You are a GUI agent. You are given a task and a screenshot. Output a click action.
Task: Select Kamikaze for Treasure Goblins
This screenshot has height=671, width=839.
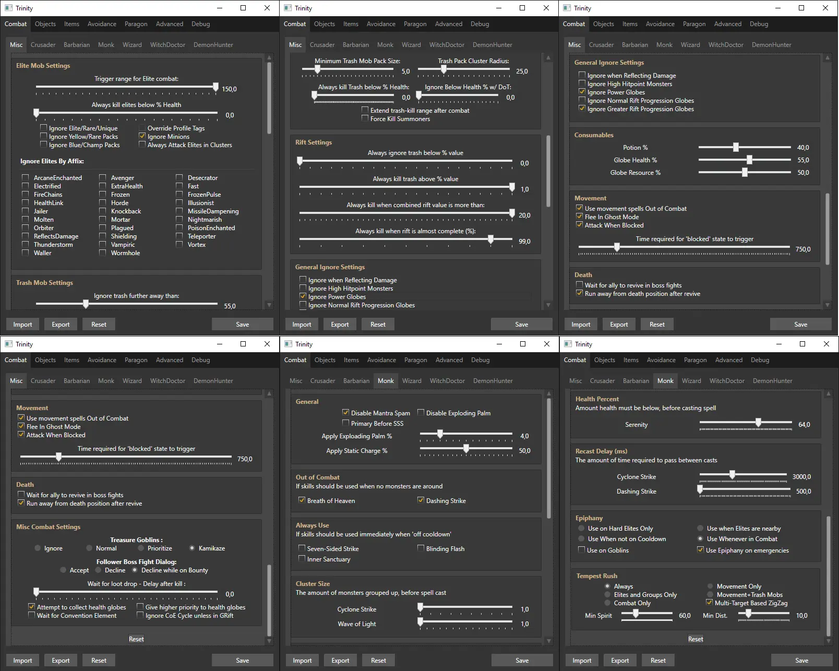pyautogui.click(x=193, y=548)
